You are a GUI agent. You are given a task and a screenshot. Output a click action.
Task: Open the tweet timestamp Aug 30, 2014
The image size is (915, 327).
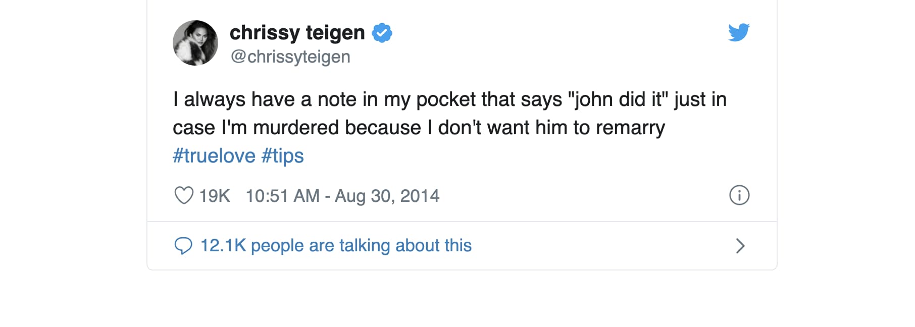point(342,196)
